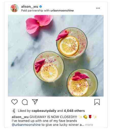Click the lemon drinks post photo
Viewport: 113px width, 133px height.
(56, 56)
